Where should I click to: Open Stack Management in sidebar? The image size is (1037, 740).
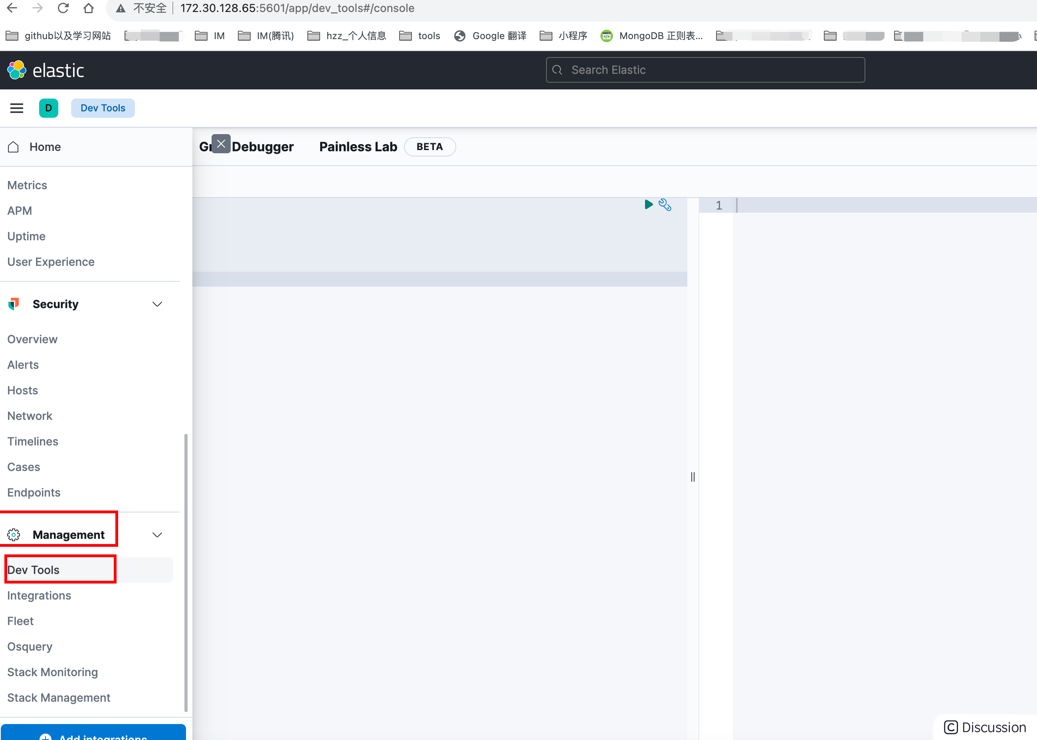tap(59, 697)
